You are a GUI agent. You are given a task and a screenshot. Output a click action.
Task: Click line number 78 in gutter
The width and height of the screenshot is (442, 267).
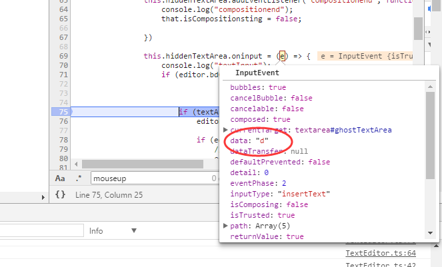[64, 140]
